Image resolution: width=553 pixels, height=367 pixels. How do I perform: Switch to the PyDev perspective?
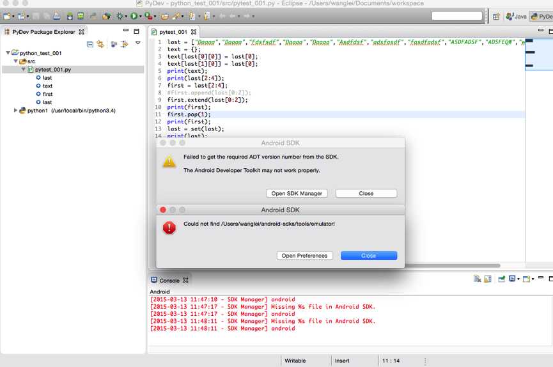click(541, 16)
